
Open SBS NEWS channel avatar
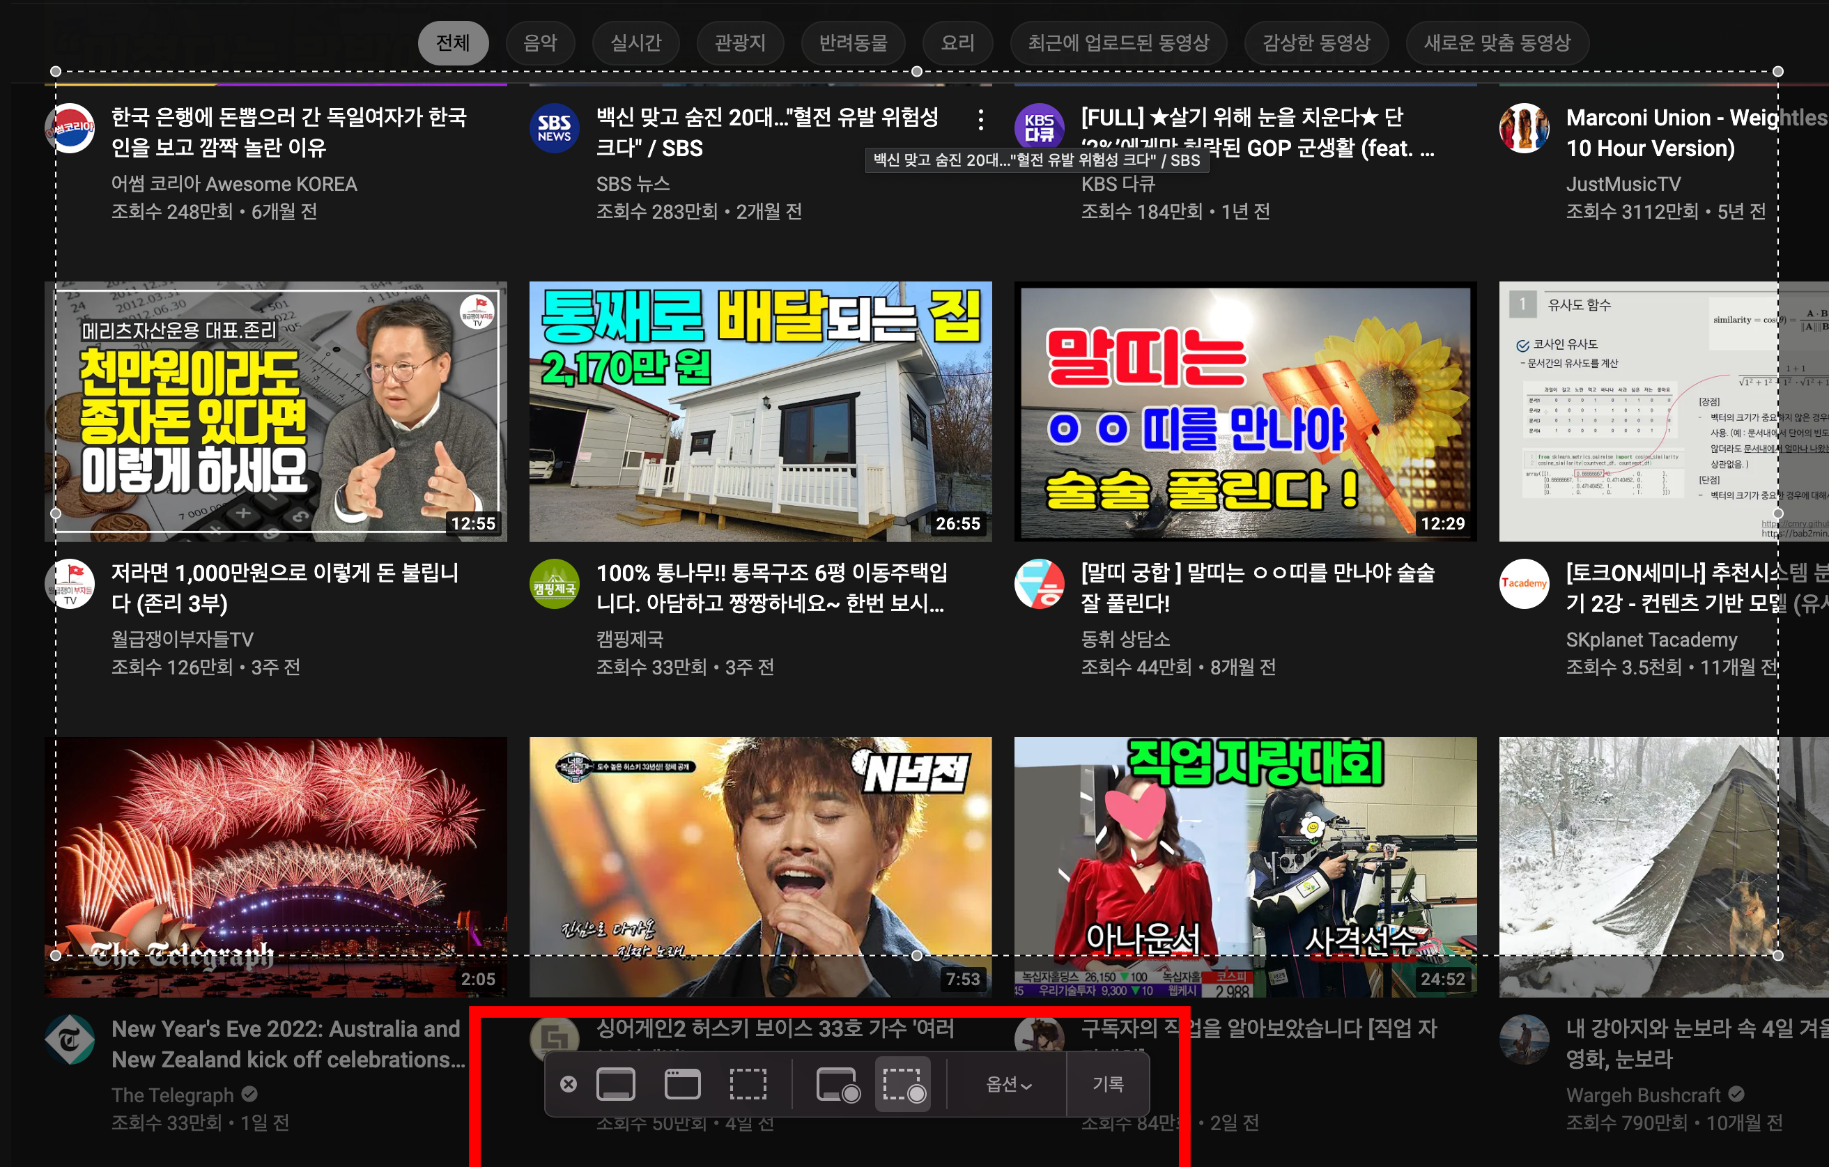coord(555,128)
